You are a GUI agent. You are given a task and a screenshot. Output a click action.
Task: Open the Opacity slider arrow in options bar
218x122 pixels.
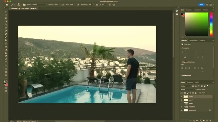click(59, 5)
